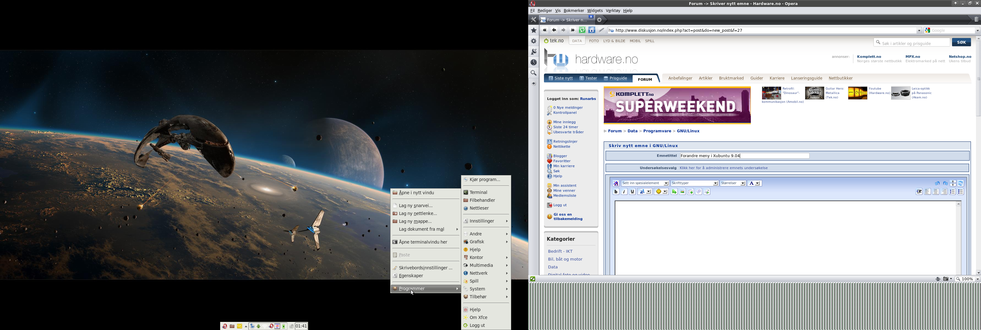Click the quote speech-bubble icon in editor
The image size is (981, 330).
(699, 192)
